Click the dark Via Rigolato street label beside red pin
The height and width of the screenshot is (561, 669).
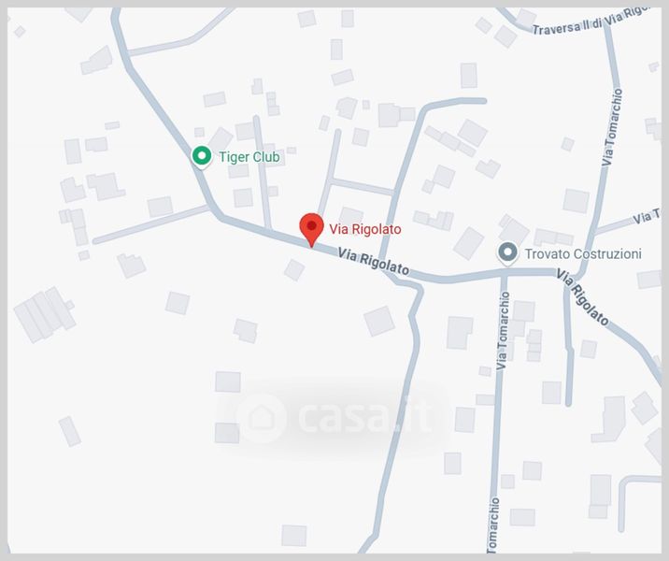374,262
